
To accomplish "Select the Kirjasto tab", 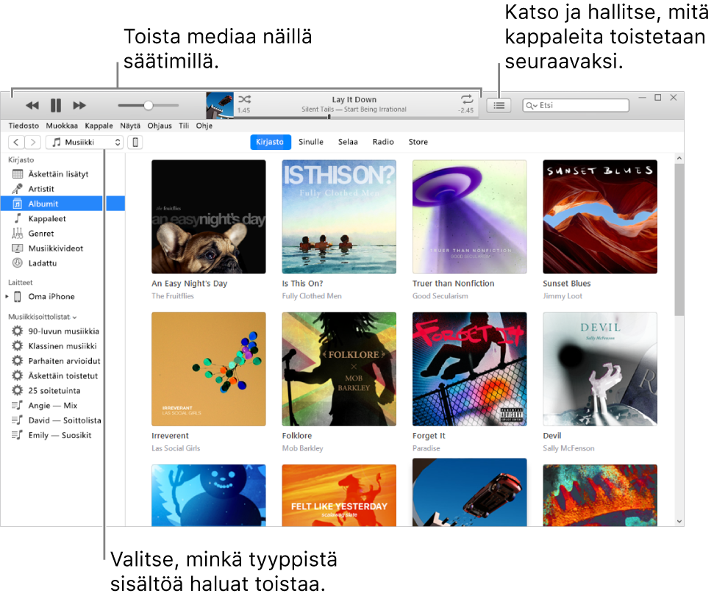I will point(270,142).
